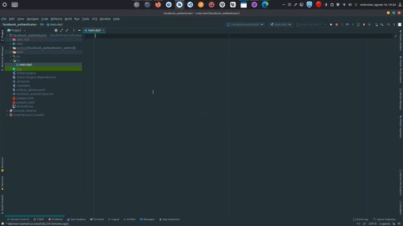Open the Logcat tool window
The width and height of the screenshot is (403, 226).
pos(113,219)
